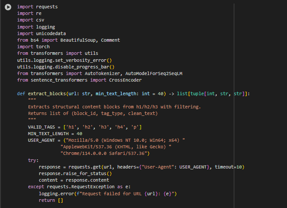287x208 pixels.
Task: Click 'utils.logging.set_verbosity_error()' line
Action: 65,60
